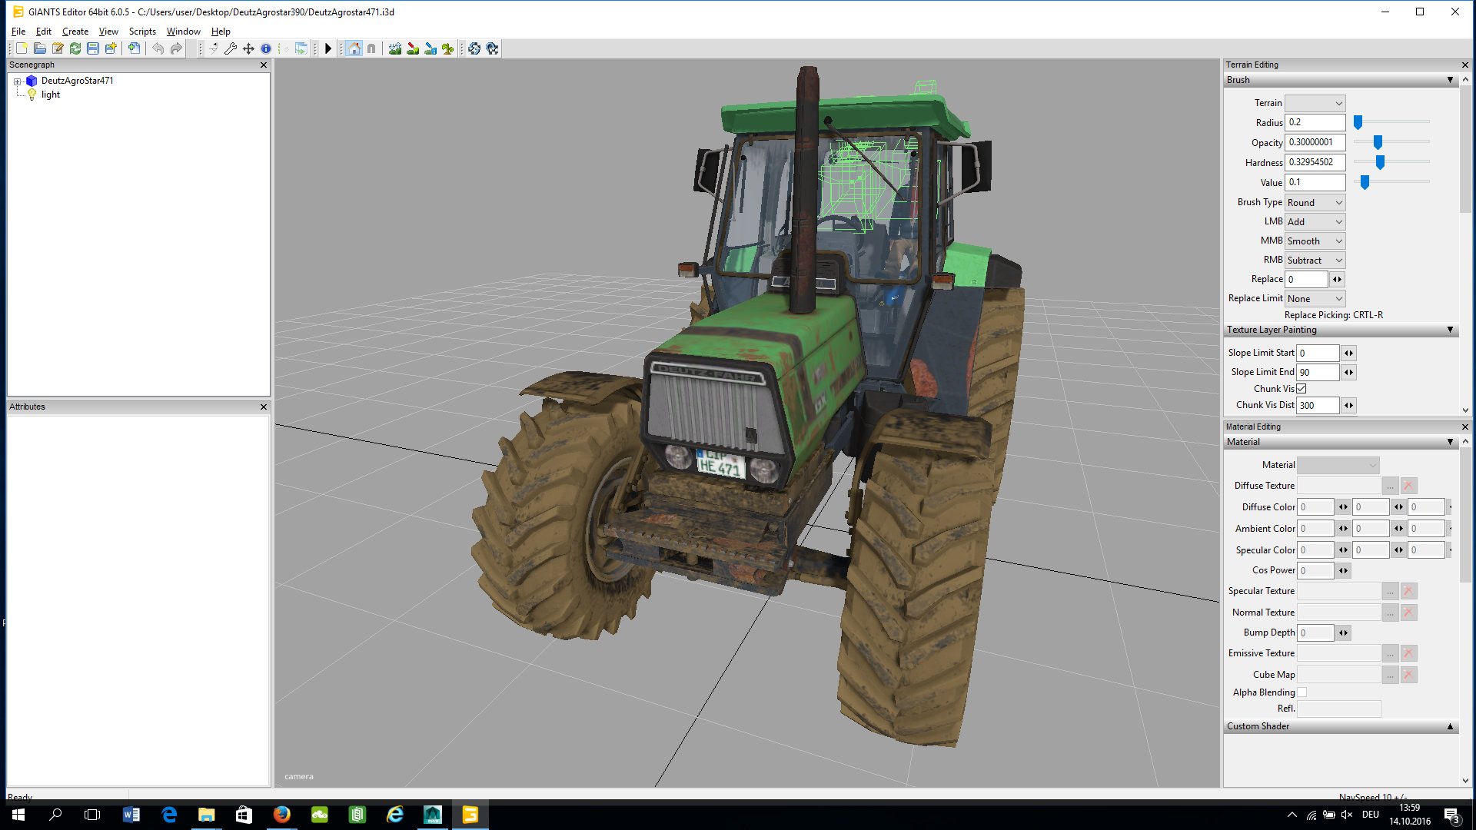Click the blue info icon in toolbar

[x=266, y=48]
